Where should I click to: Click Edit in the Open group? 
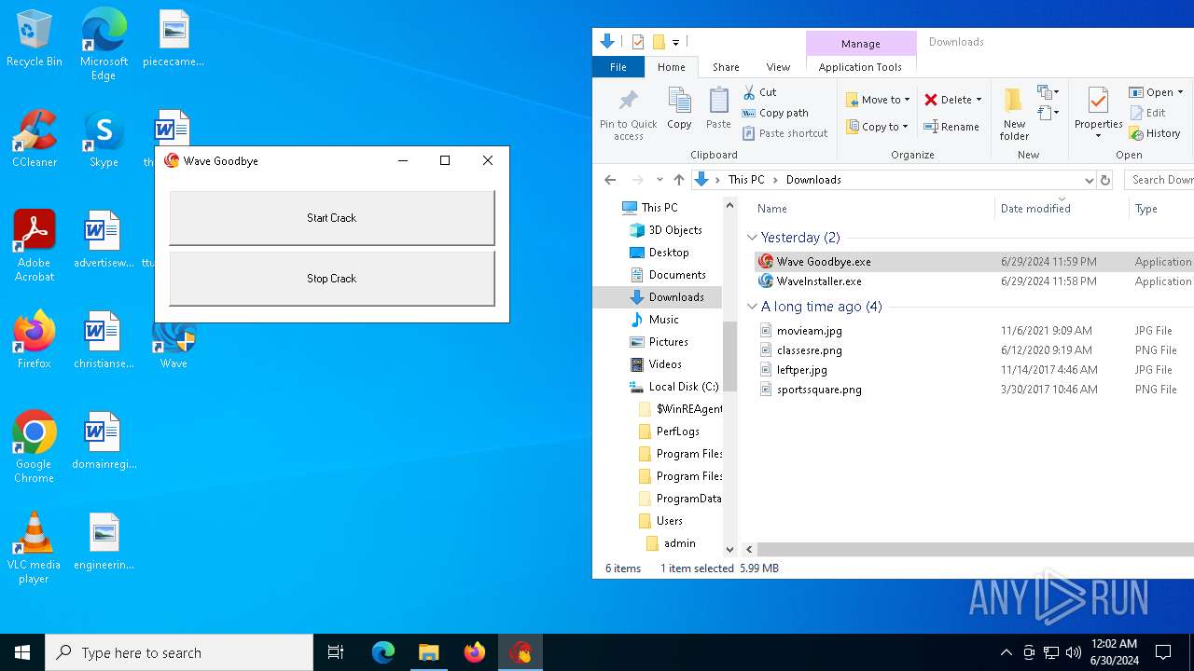click(1147, 113)
